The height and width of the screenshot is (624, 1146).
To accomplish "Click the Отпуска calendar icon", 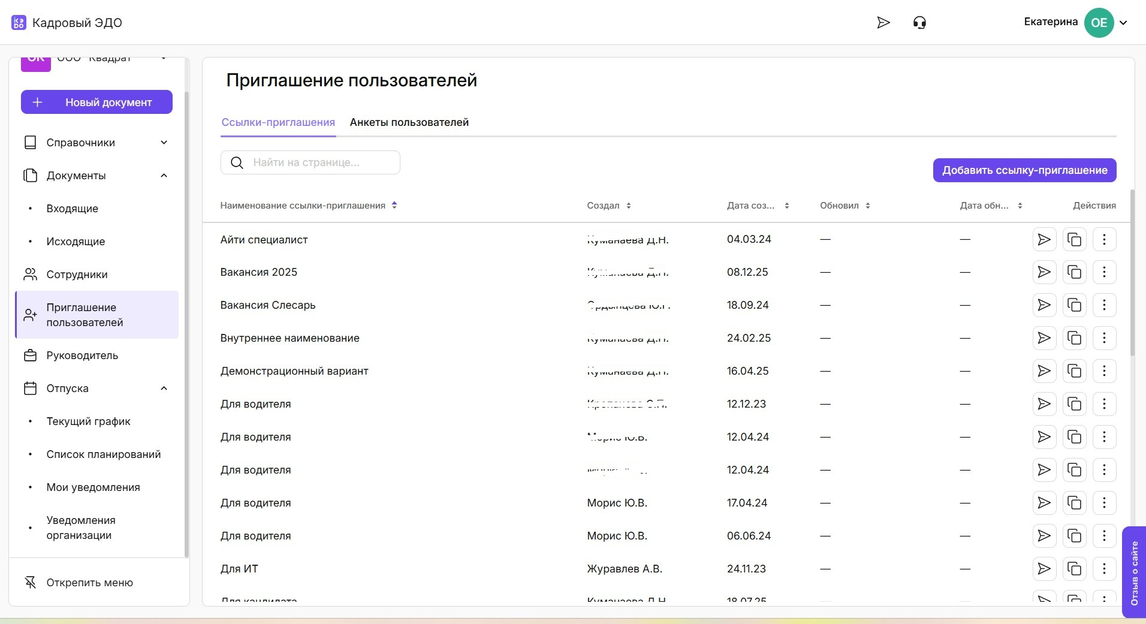I will [30, 388].
